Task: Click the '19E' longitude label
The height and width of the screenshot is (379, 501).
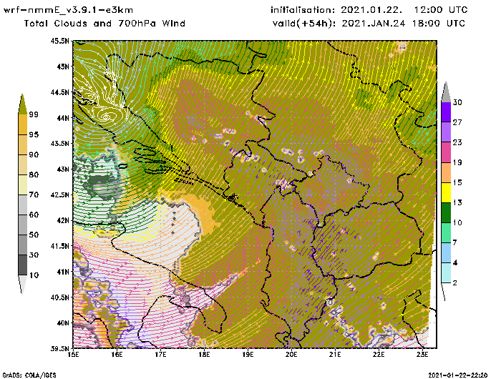Action: tap(248, 355)
